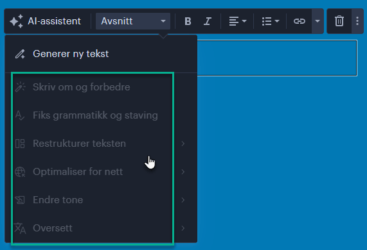Open the text alignment dropdown
This screenshot has height=250, width=367.
pyautogui.click(x=237, y=21)
